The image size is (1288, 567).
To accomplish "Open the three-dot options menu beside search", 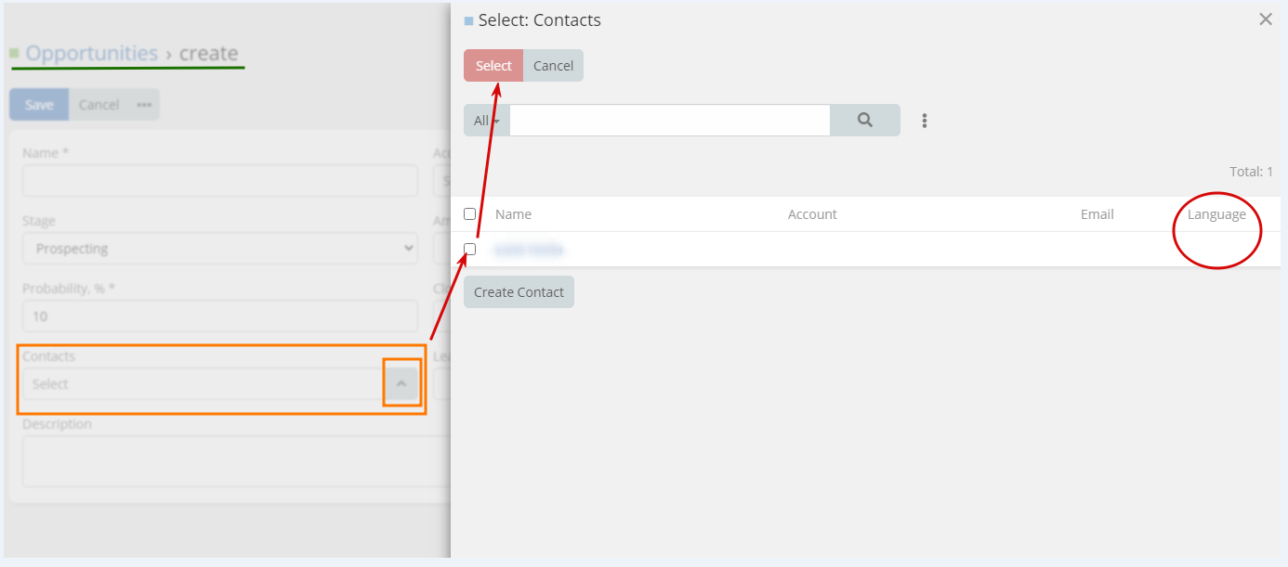I will point(925,121).
